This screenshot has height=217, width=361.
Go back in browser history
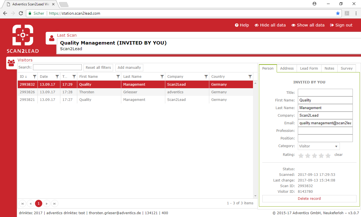[5, 13]
